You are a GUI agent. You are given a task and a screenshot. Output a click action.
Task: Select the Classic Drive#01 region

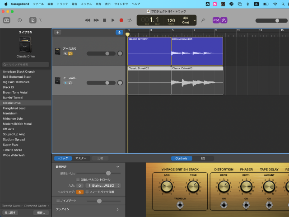tap(149, 51)
